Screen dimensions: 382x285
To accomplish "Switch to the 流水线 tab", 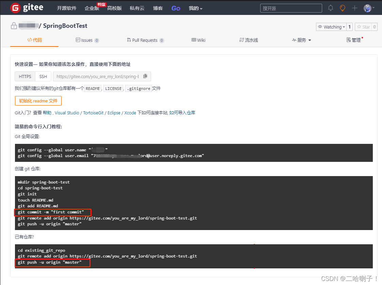I will pos(249,40).
